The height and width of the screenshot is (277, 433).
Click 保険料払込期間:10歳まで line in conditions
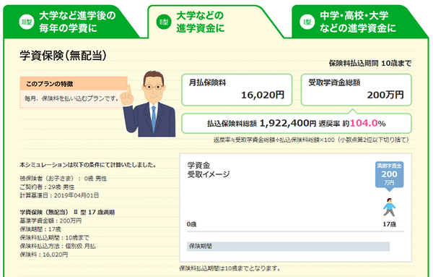point(54,238)
